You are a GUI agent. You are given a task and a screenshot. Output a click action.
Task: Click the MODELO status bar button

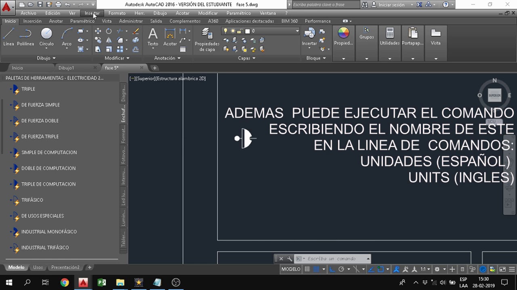point(291,269)
